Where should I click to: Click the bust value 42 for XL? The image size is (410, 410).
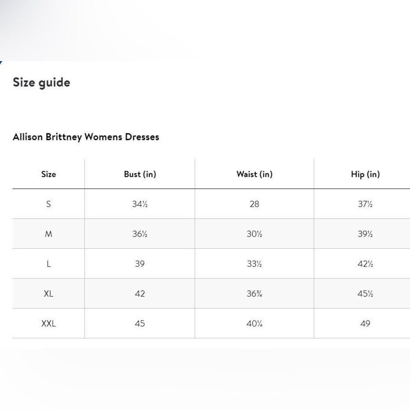point(140,294)
